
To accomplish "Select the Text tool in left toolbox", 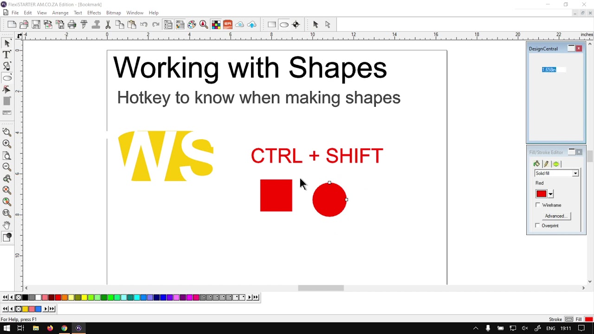I will pos(7,55).
